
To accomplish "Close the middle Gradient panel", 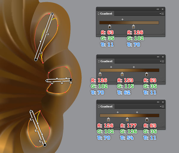I will click(163, 57).
